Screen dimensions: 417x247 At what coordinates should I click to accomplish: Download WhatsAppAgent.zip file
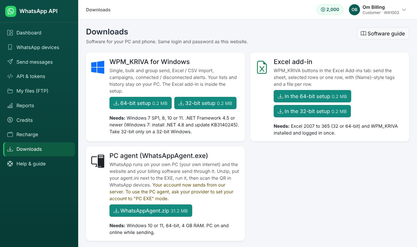tap(151, 211)
